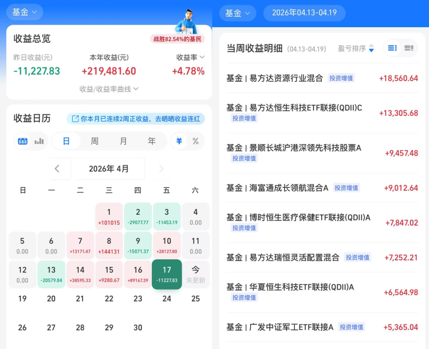
Task: Go to next month arrow
Action: click(161, 168)
